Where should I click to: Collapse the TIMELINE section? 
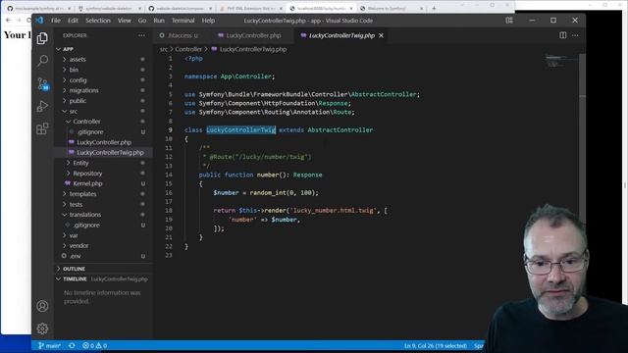tap(103, 278)
